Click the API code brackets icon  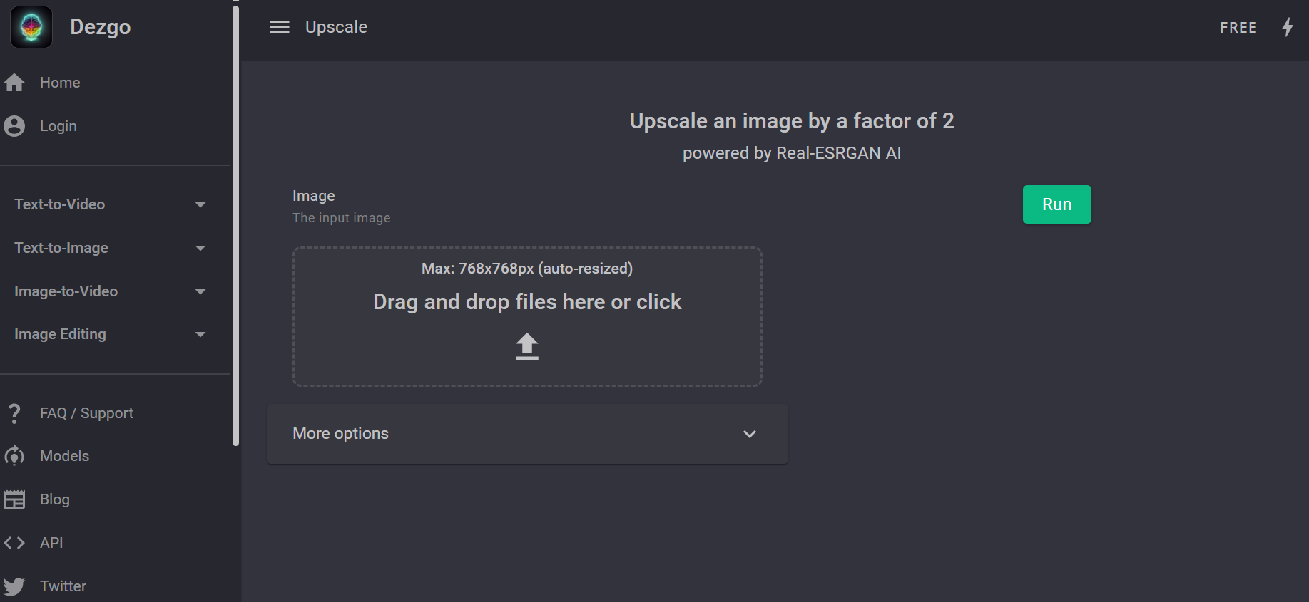click(14, 543)
